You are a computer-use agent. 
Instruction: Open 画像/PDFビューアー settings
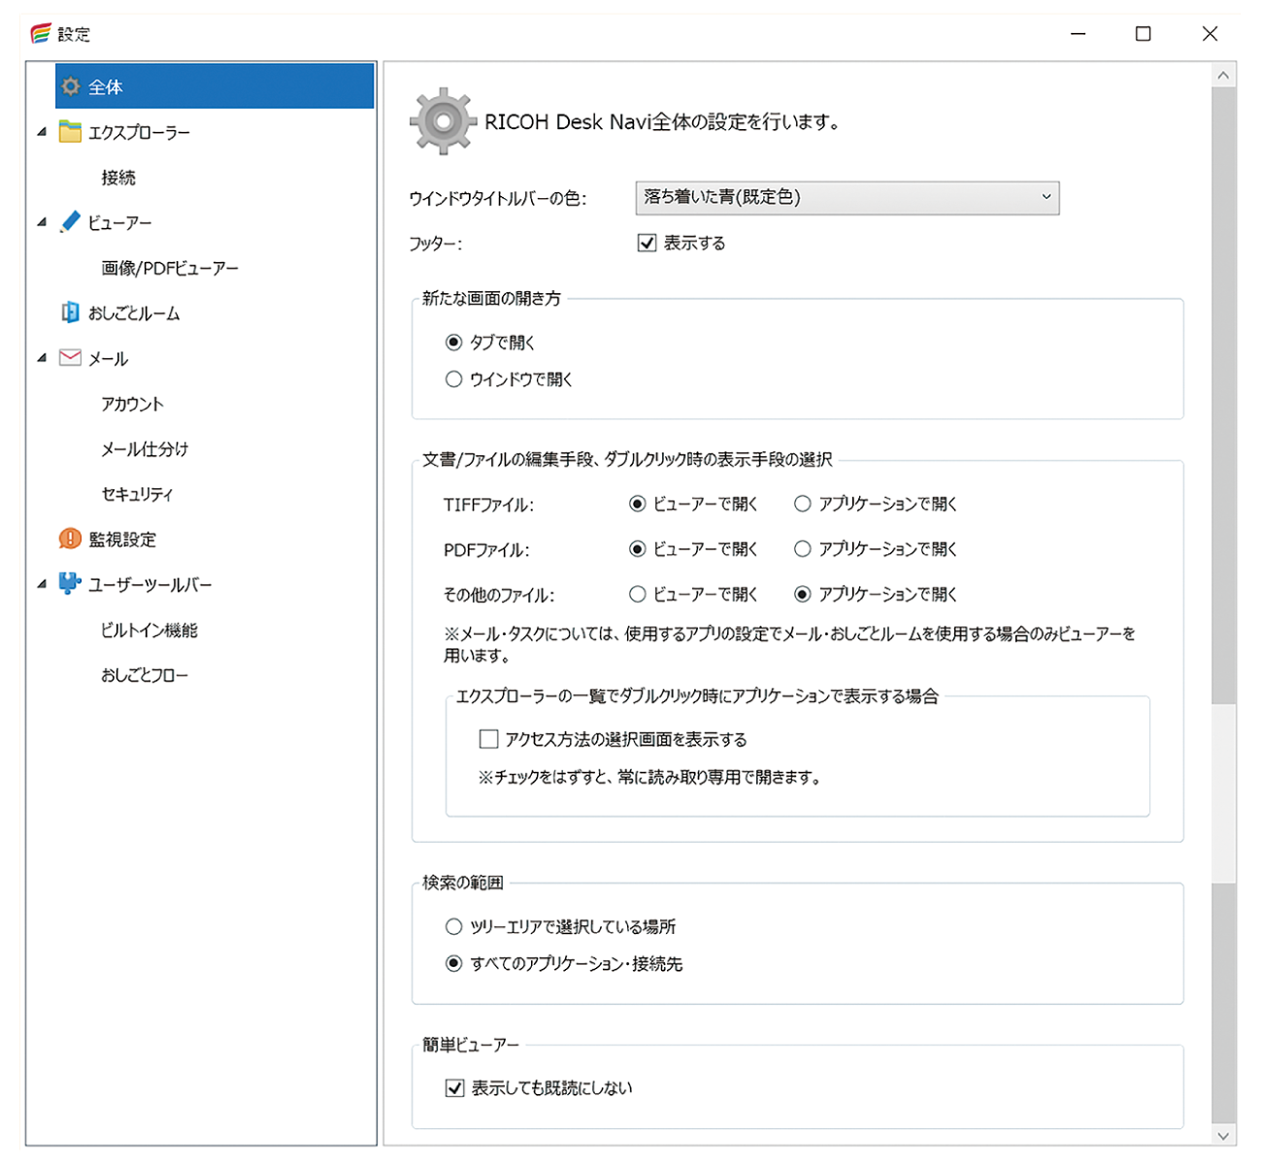[170, 268]
